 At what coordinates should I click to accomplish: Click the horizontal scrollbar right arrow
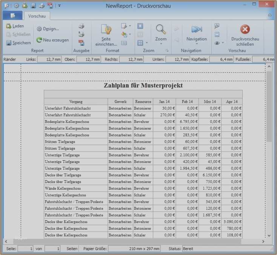[x=263, y=241]
